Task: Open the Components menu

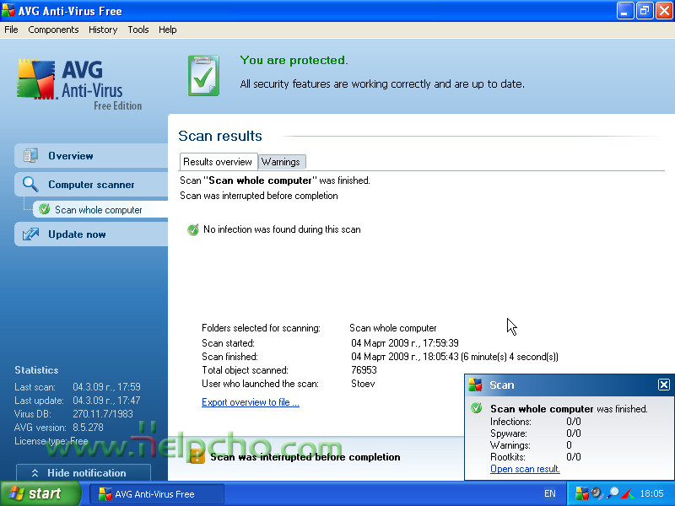Action: click(53, 30)
